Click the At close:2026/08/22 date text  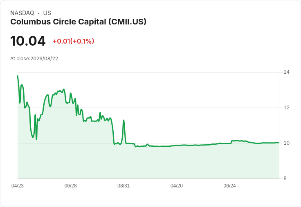coord(34,59)
